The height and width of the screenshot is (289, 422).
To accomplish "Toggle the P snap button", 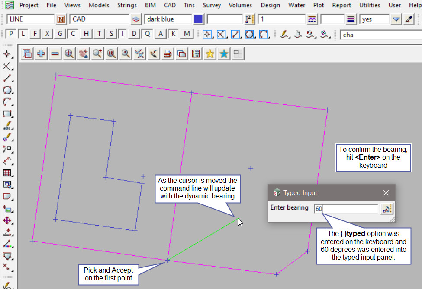I will pos(11,34).
